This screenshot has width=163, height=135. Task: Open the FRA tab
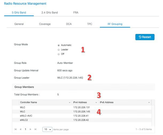(76, 12)
